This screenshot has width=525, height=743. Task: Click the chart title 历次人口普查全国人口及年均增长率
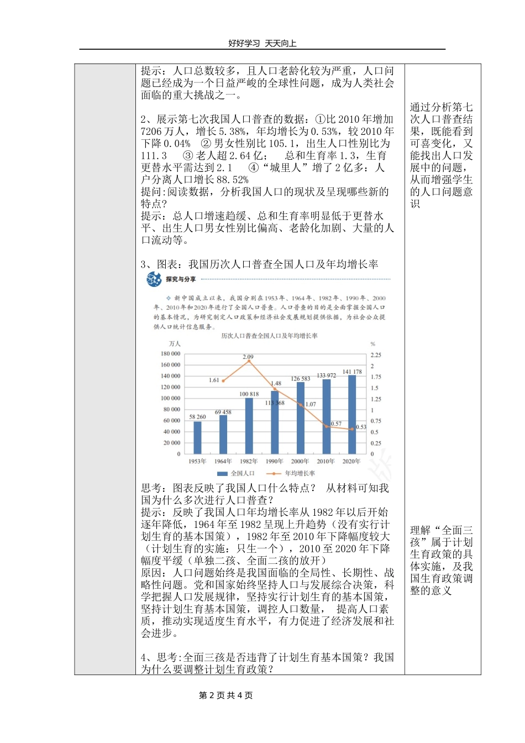click(269, 336)
